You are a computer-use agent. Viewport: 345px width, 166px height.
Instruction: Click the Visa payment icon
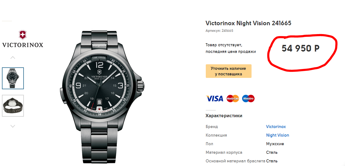[215, 98]
